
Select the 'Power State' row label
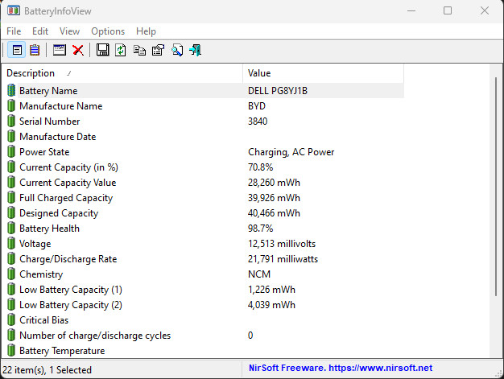pos(44,152)
